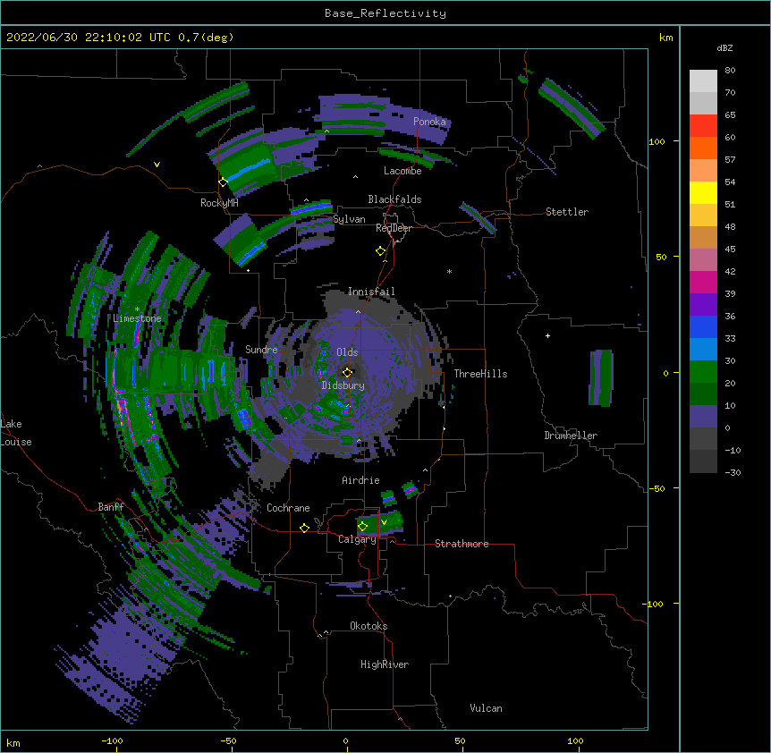Click the Sundre town label
The height and width of the screenshot is (753, 771).
pyautogui.click(x=261, y=350)
